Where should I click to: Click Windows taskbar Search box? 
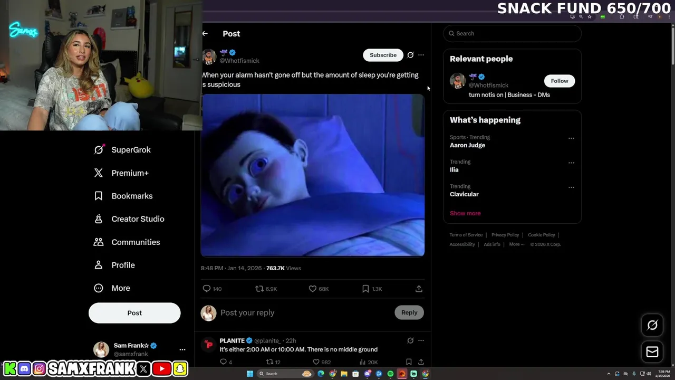click(285, 374)
